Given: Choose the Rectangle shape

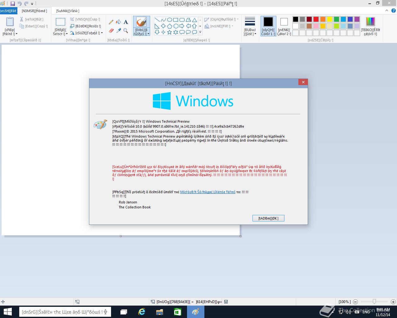Looking at the screenshot, I should (x=176, y=20).
